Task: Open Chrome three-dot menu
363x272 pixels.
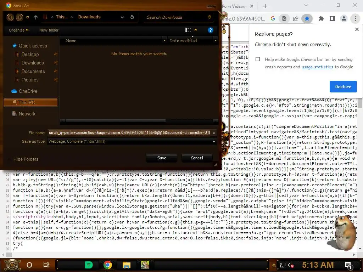Action: click(x=355, y=18)
